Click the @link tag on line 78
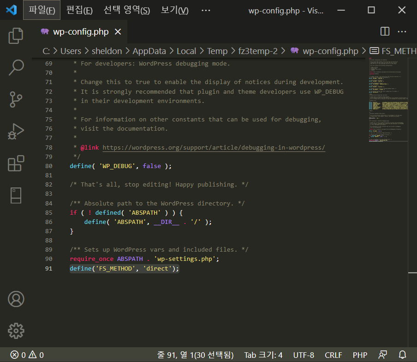Viewport: 417px width, 362px height. coord(89,147)
